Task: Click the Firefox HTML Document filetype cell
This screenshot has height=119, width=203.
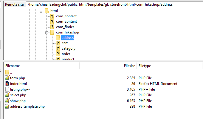Action: pyautogui.click(x=158, y=84)
